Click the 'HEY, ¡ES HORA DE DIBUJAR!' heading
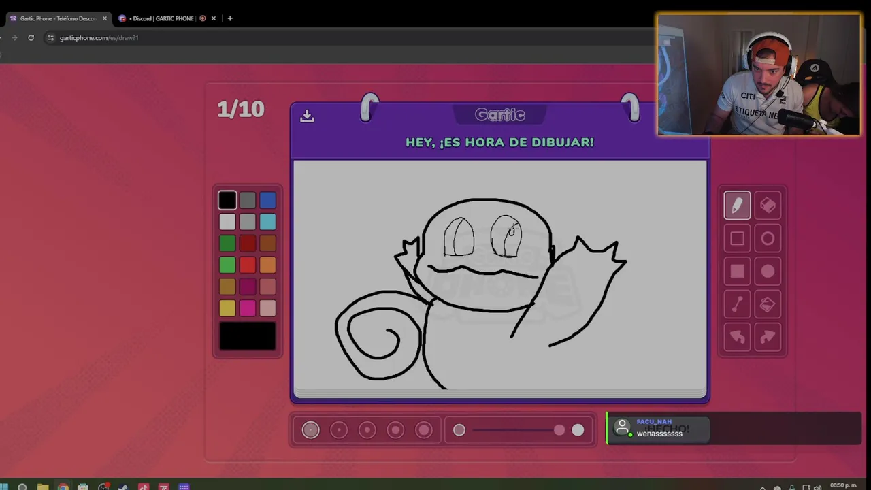This screenshot has width=871, height=490. pos(499,142)
